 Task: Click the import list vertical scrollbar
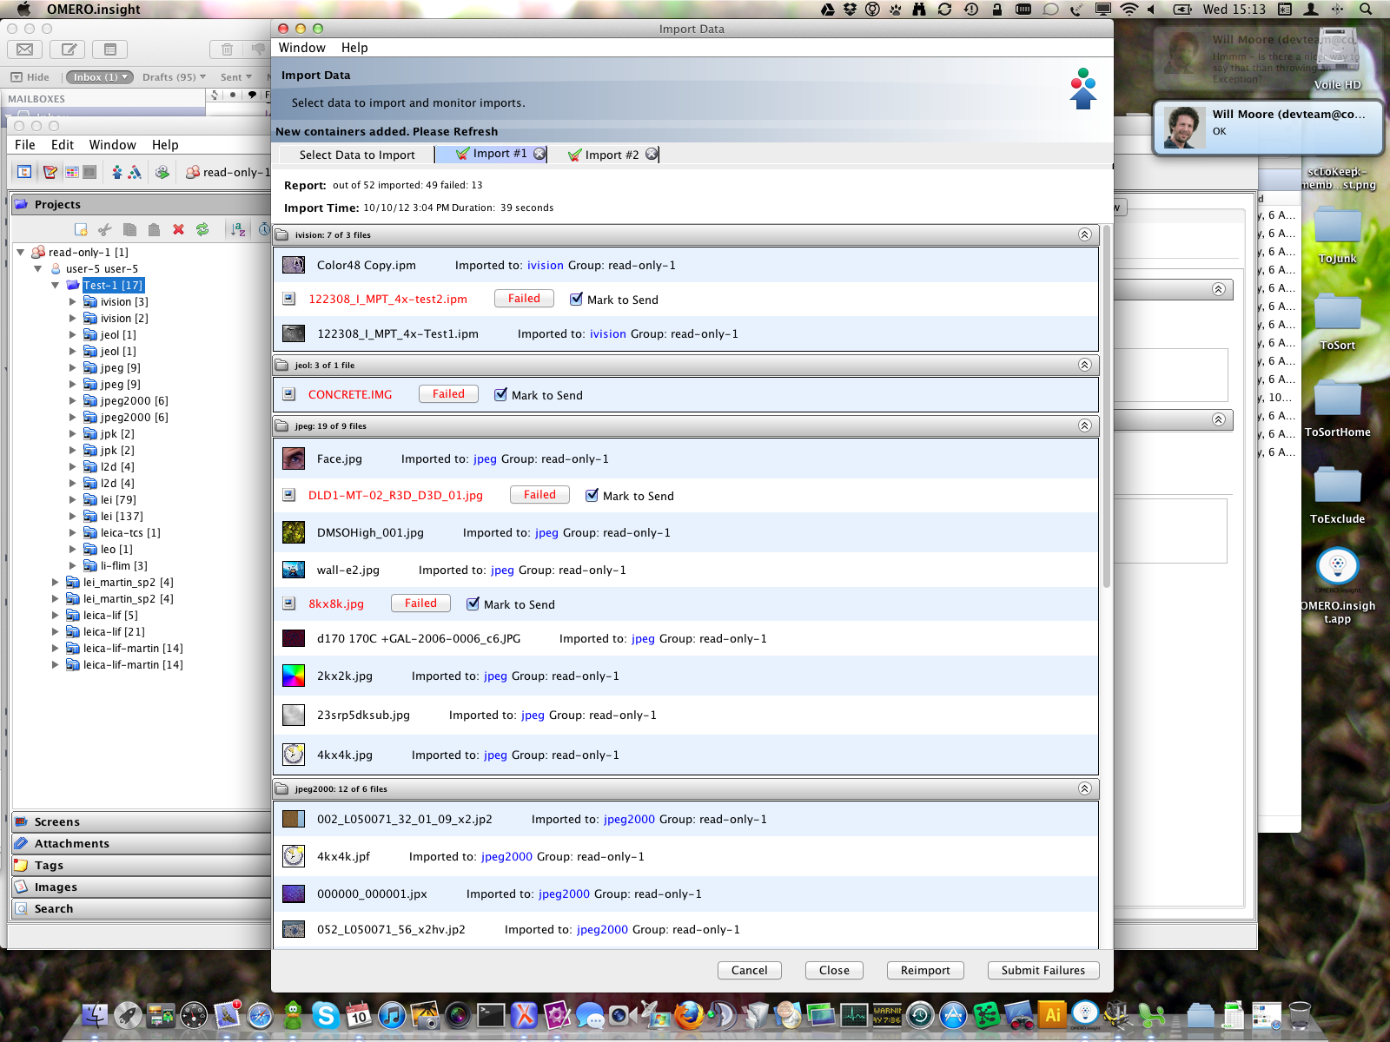coord(1107,408)
